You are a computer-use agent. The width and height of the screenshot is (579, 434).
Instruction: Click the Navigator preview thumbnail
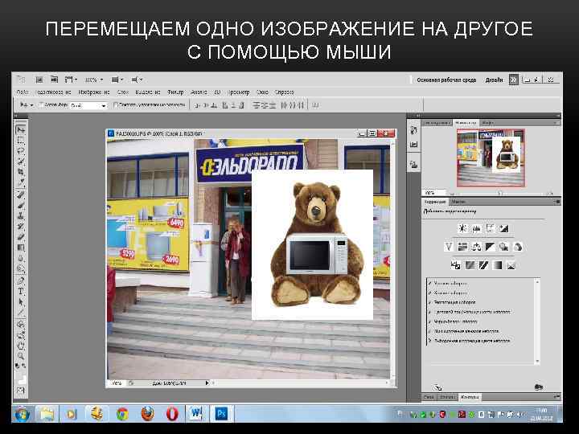[x=491, y=158]
